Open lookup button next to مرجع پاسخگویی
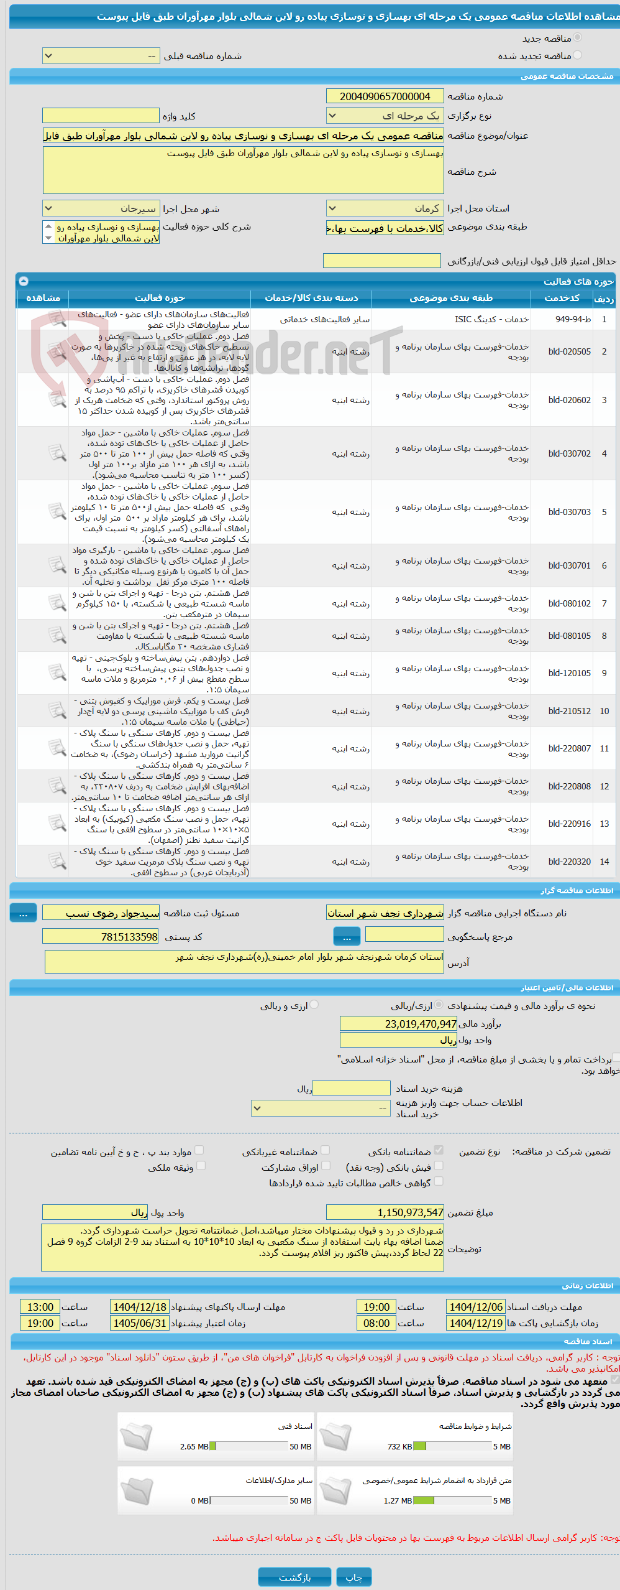The width and height of the screenshot is (620, 1590). pos(347,936)
